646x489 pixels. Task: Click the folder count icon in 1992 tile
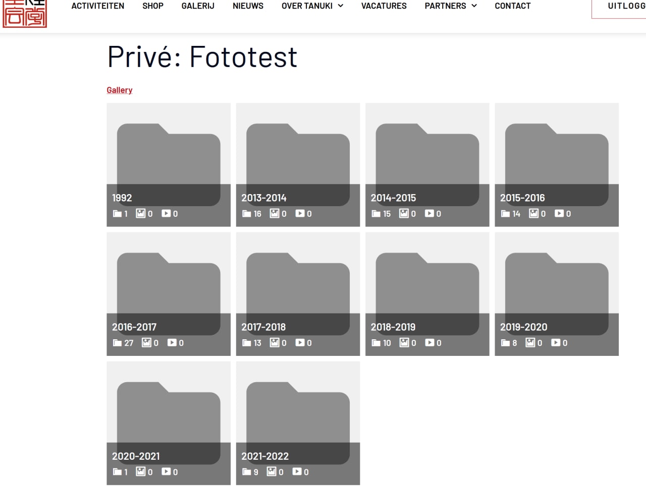point(117,214)
